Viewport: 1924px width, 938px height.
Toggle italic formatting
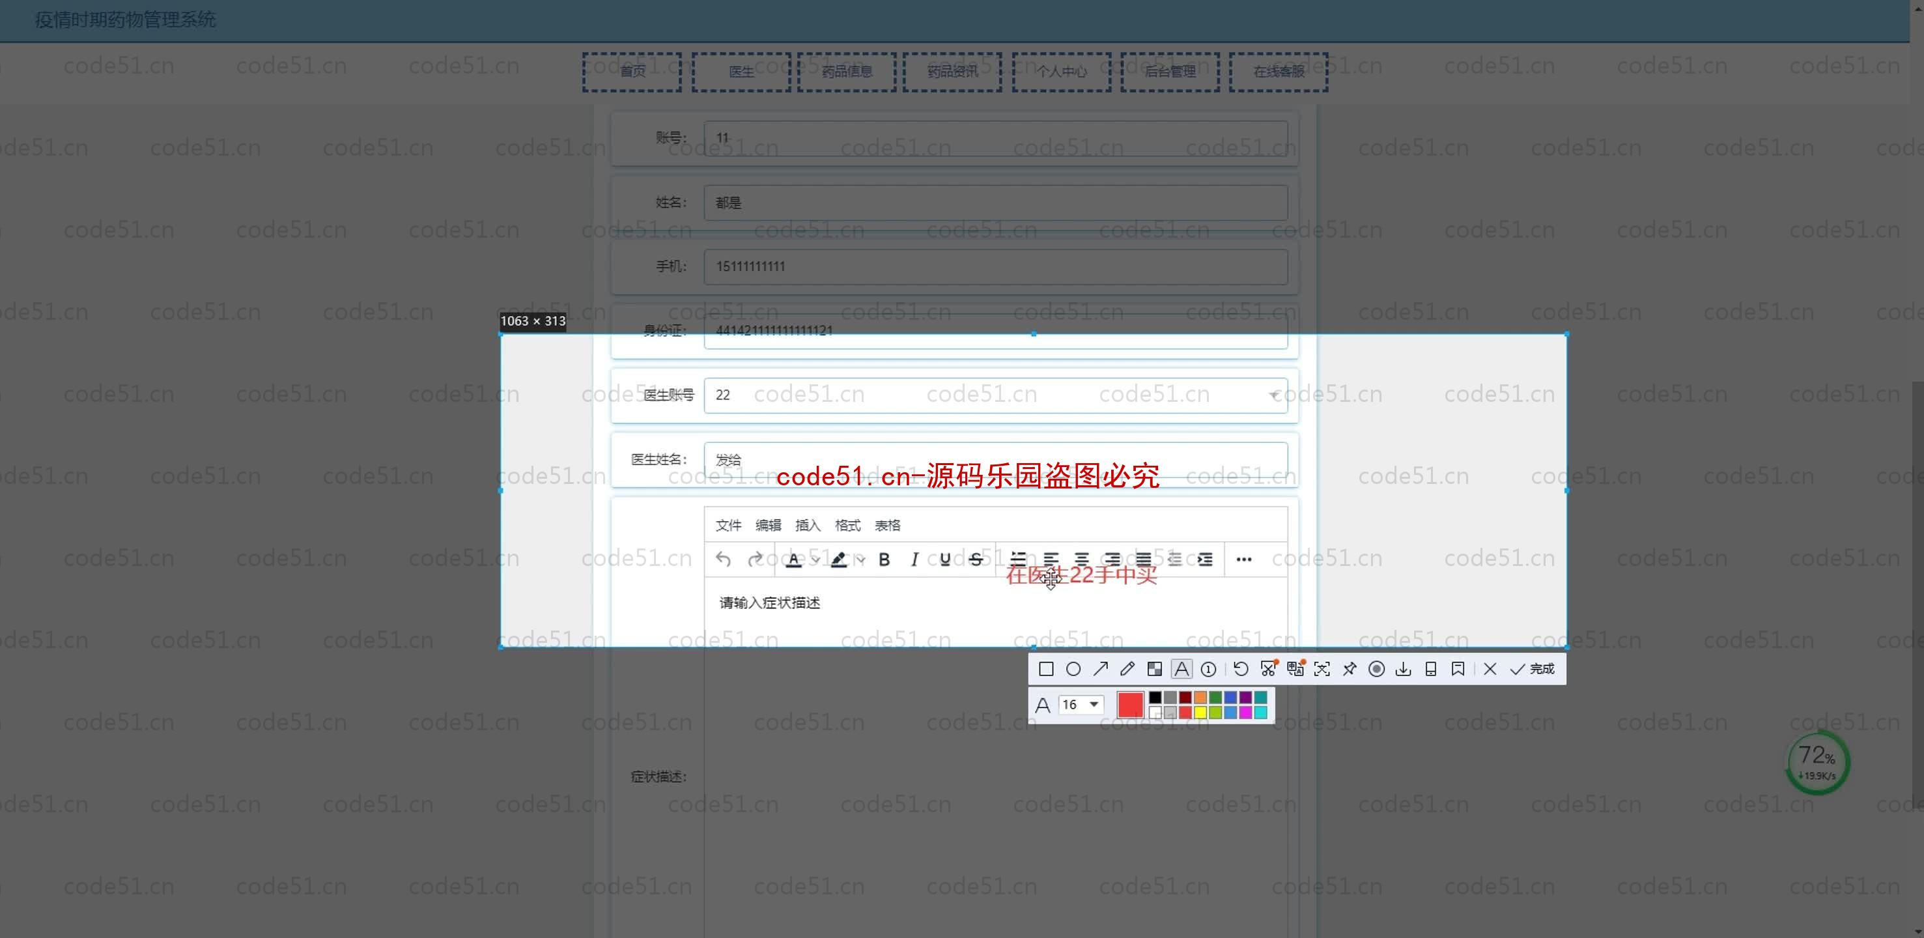pyautogui.click(x=914, y=560)
